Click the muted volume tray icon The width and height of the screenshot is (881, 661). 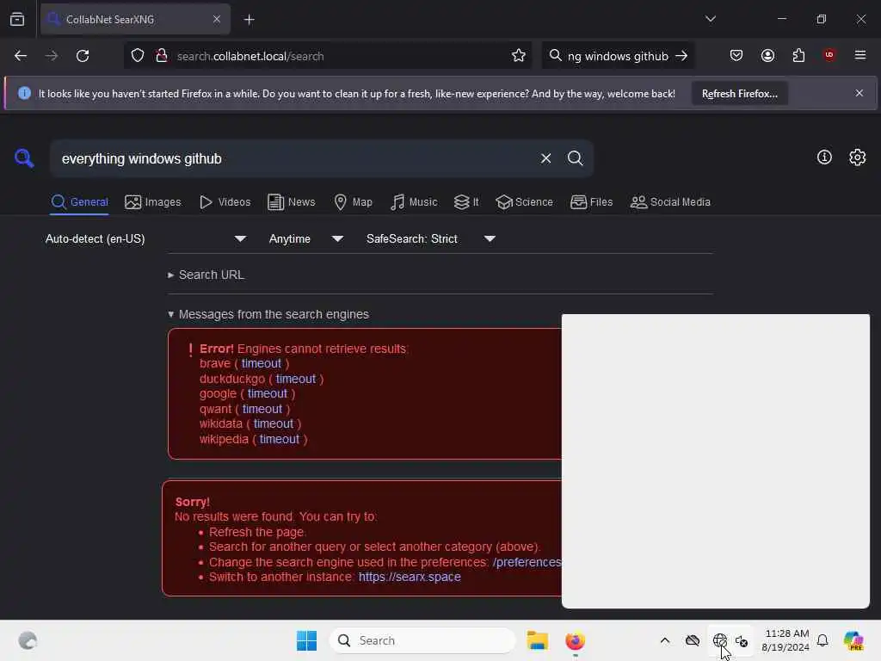[742, 640]
